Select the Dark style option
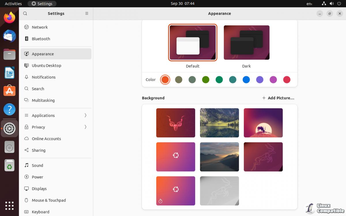The image size is (346, 216). [x=247, y=43]
